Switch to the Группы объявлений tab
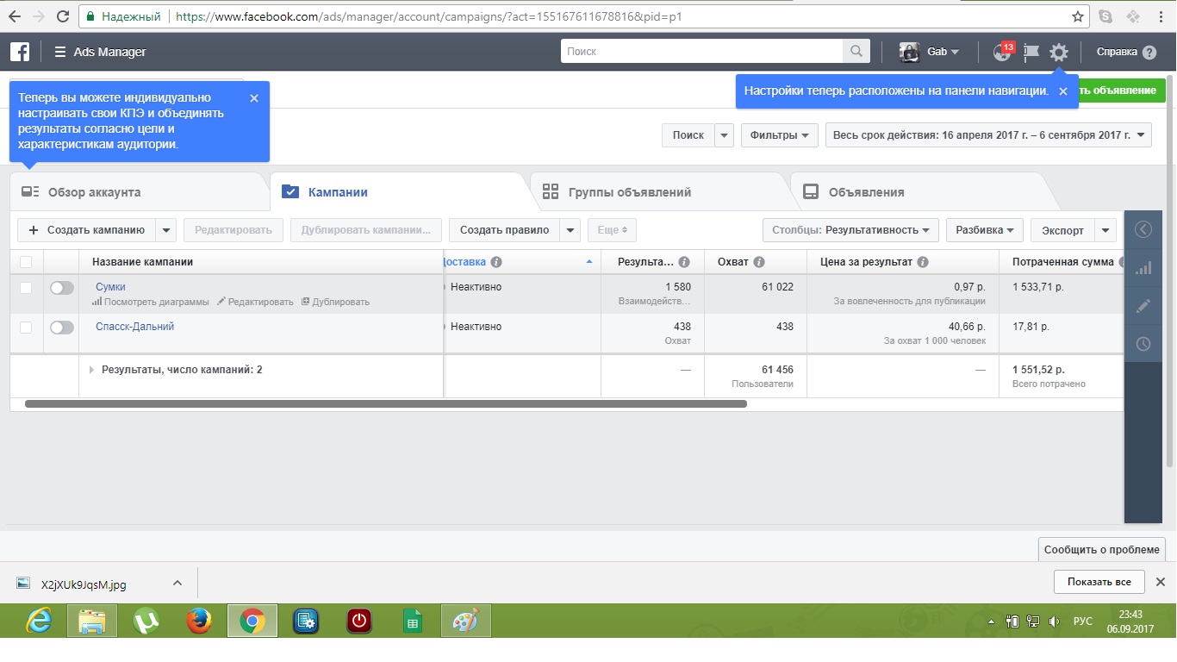This screenshot has height=662, width=1177. (658, 192)
